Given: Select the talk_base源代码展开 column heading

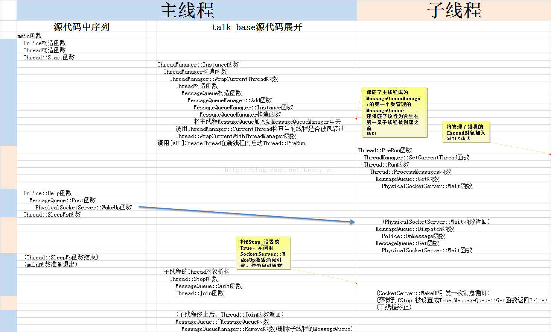Looking at the screenshot, I should click(x=257, y=27).
